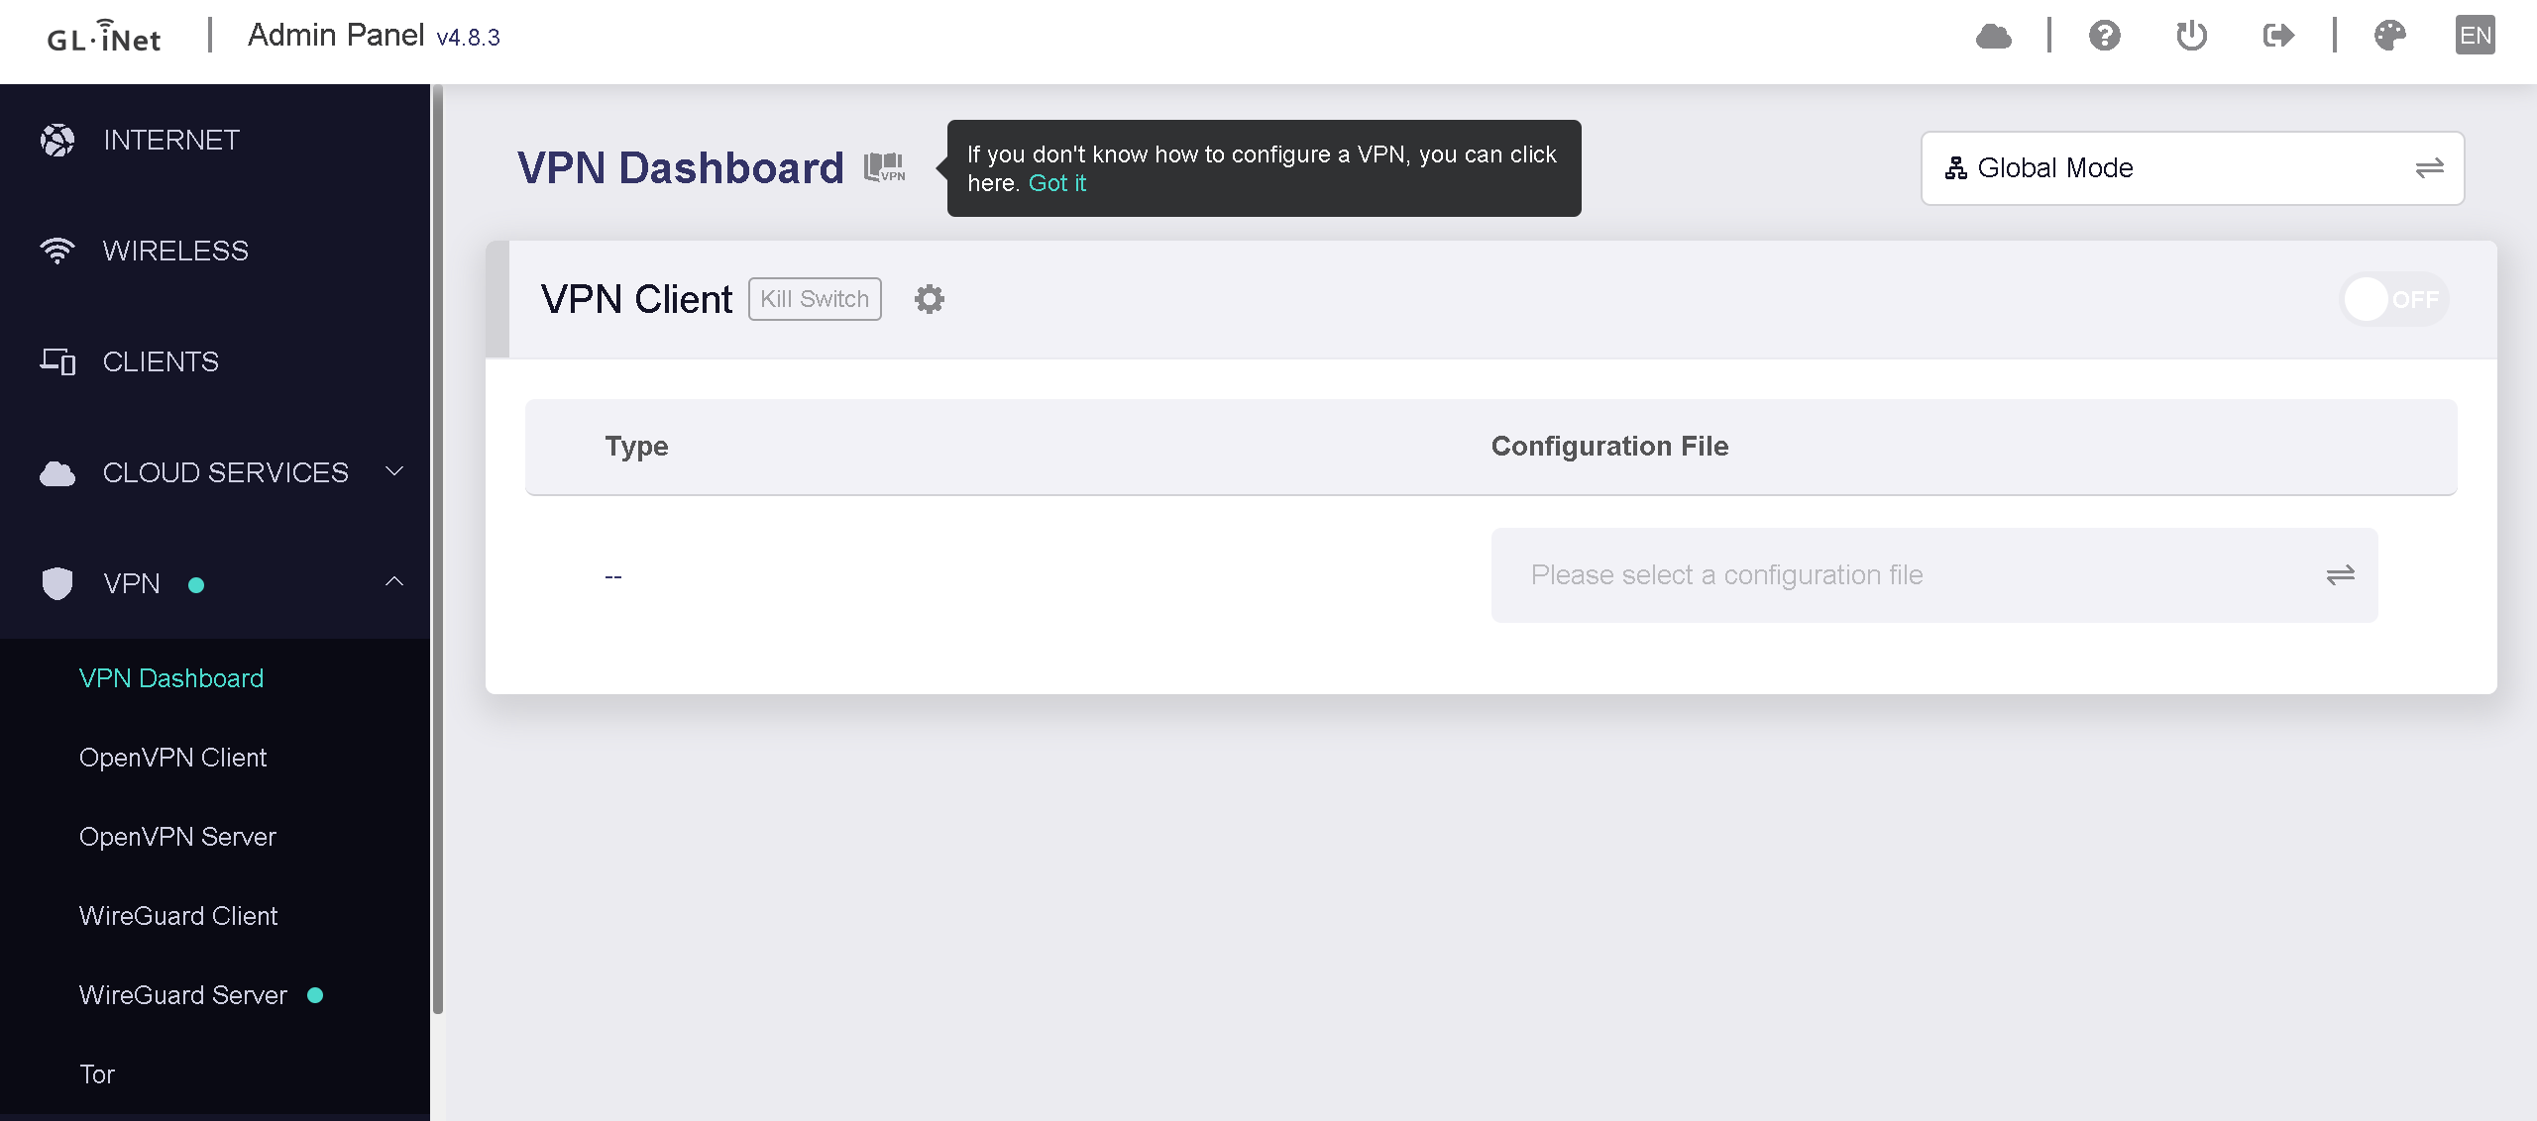Image resolution: width=2537 pixels, height=1121 pixels.
Task: Open the VPN guide book icon
Action: coord(884,168)
